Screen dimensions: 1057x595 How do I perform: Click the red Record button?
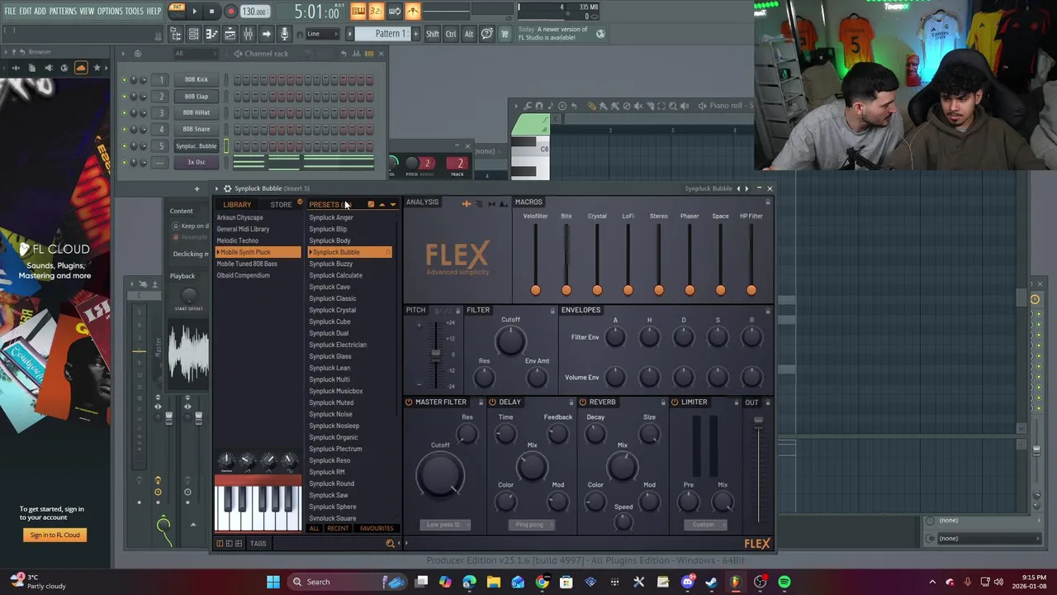[x=230, y=12]
